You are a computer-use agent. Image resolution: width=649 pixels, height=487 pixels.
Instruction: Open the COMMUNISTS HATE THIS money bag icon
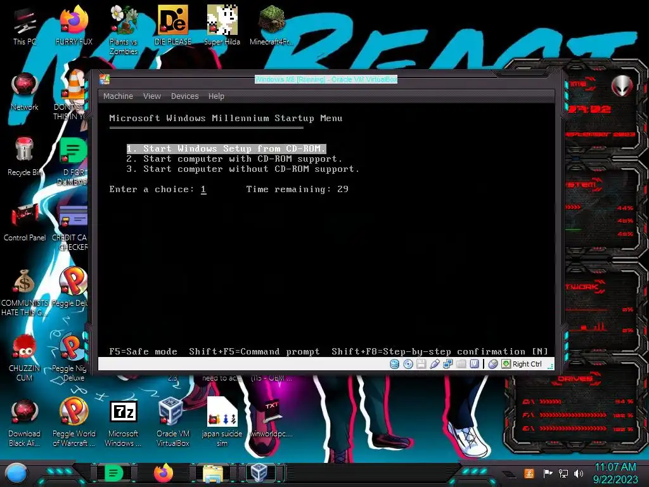point(25,292)
